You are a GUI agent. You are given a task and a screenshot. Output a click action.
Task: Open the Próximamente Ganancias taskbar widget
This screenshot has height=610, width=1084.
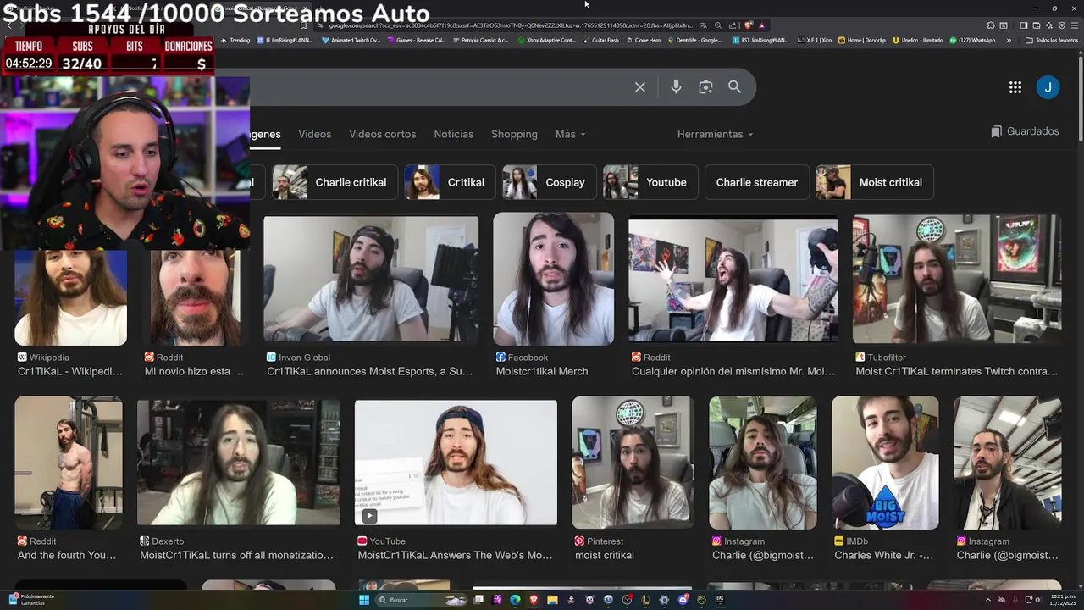[31, 600]
